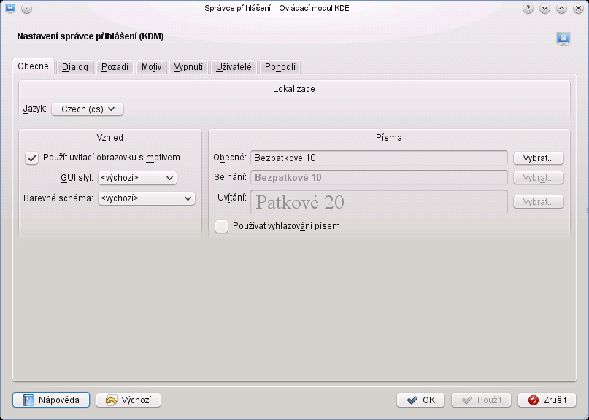The image size is (589, 420).
Task: Expand the GUI styl combo box
Action: pos(137,178)
